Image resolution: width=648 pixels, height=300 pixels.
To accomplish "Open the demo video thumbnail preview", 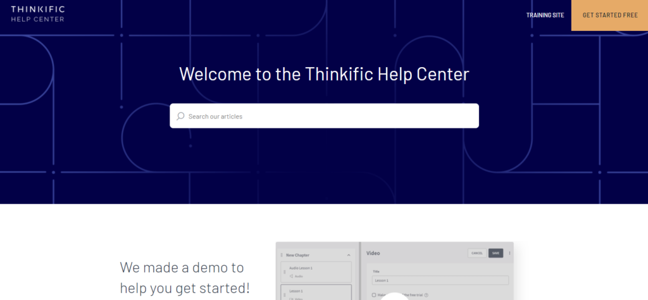I will coord(395,271).
